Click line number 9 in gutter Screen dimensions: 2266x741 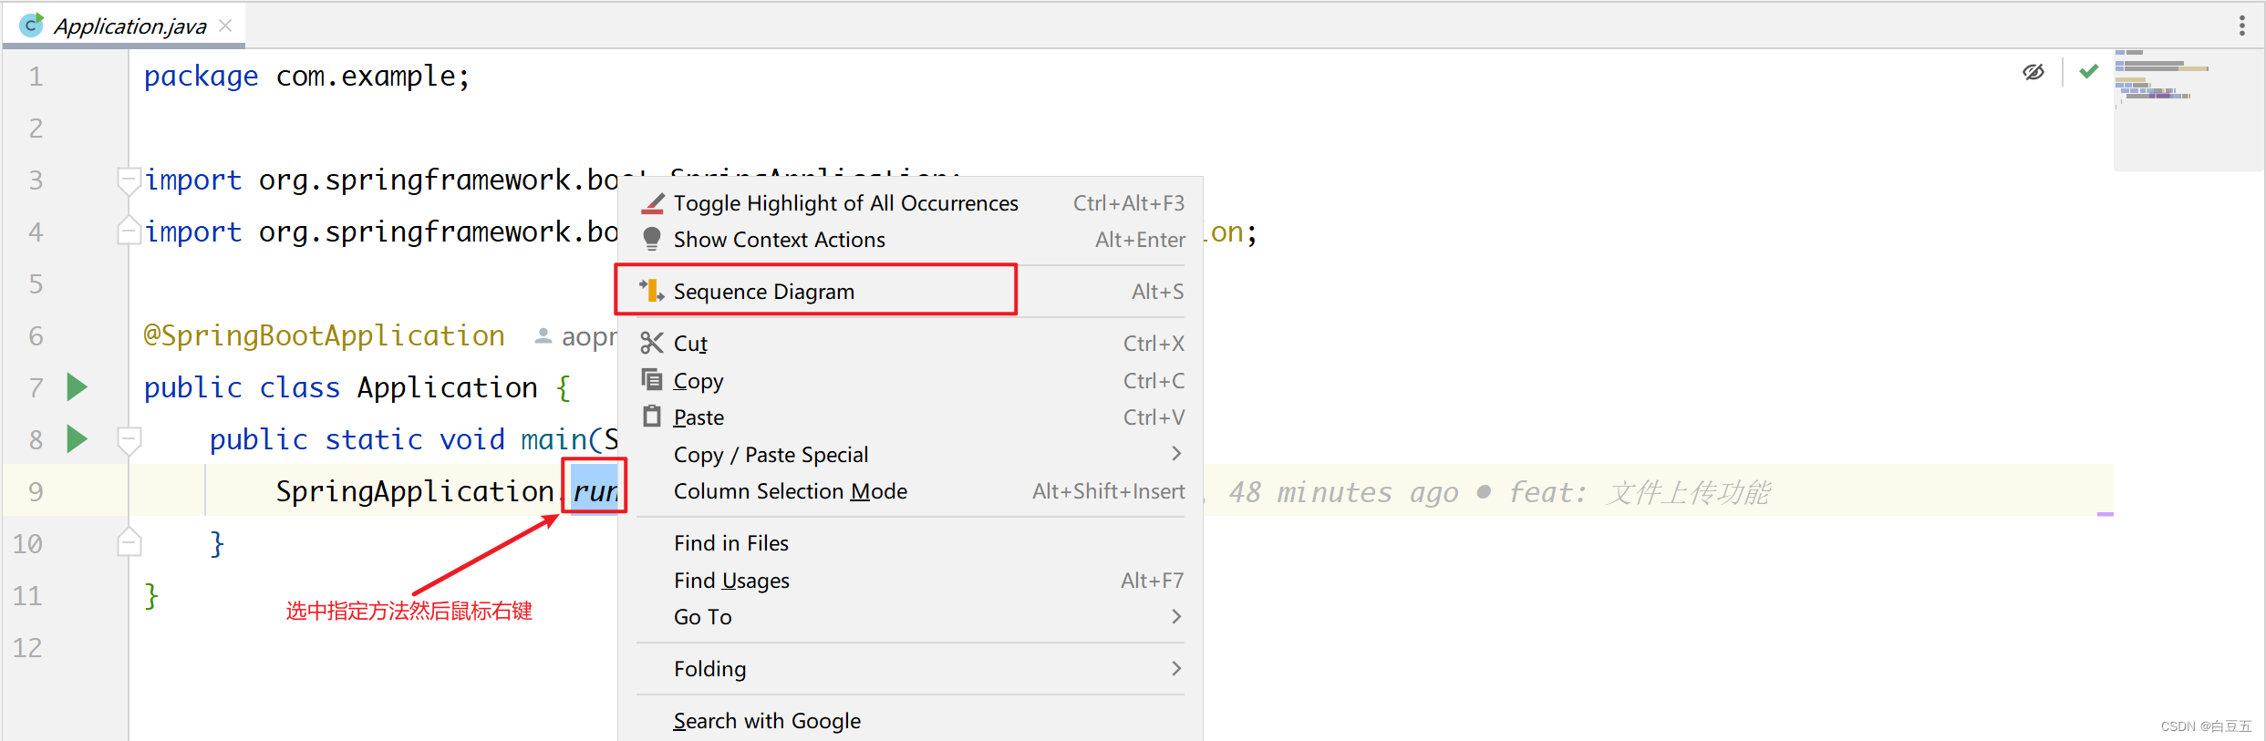coord(36,492)
